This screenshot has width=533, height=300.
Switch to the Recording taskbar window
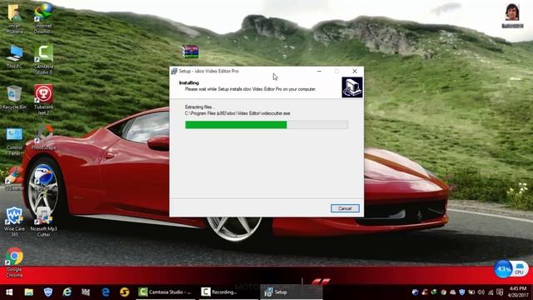pos(228,292)
